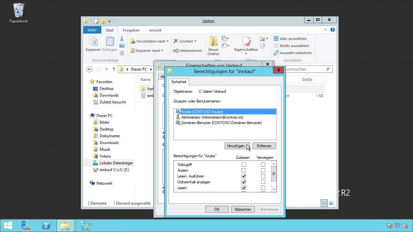Launch PowerShell from the taskbar
This screenshot has height=232, width=413.
(x=46, y=226)
